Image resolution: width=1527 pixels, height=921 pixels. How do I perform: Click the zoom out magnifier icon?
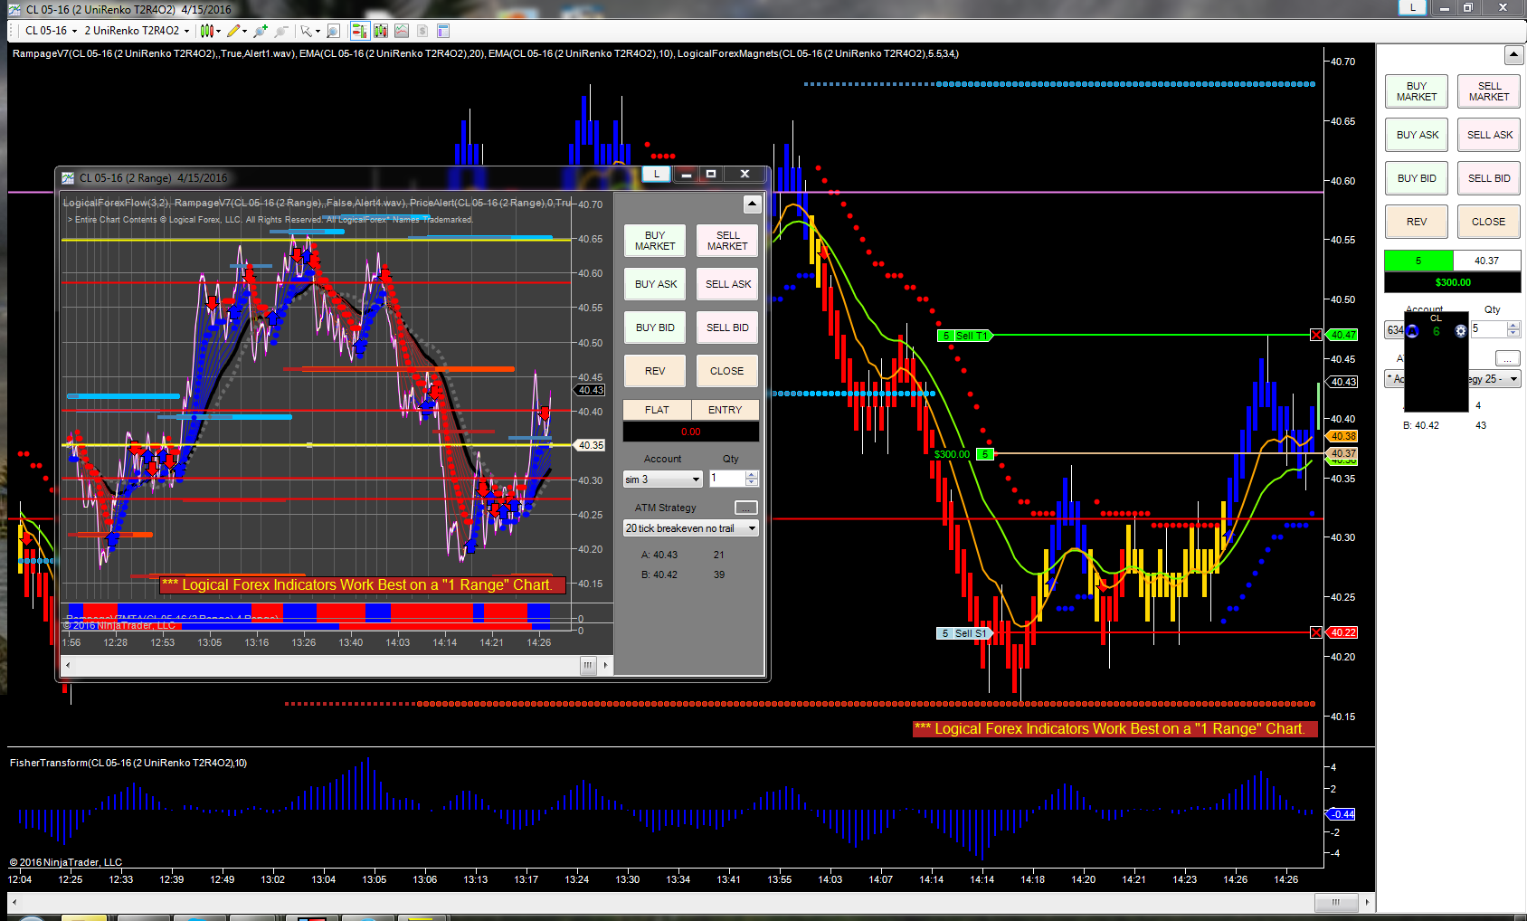coord(281,31)
